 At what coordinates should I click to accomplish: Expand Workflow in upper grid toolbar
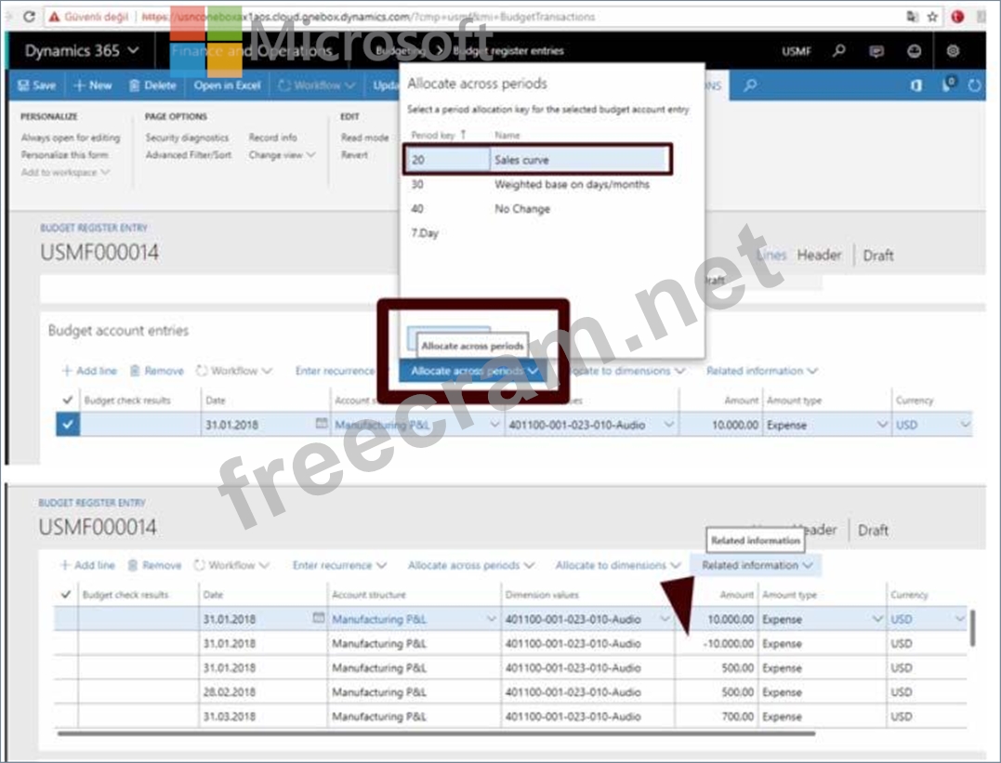[x=234, y=371]
